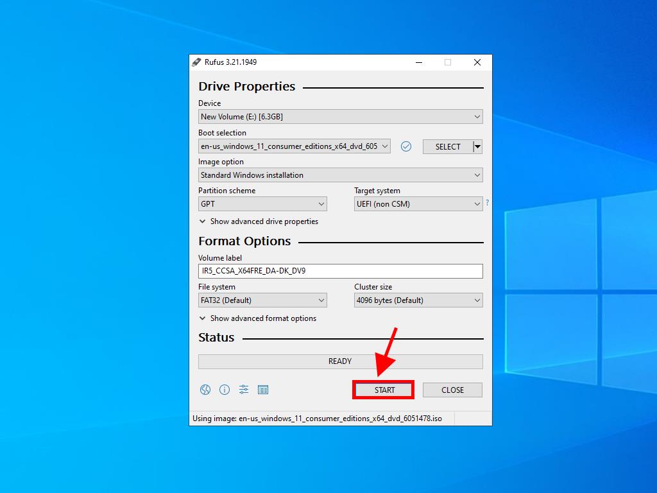Open the Image option dropdown
Viewport: 657px width, 493px height.
coord(340,175)
